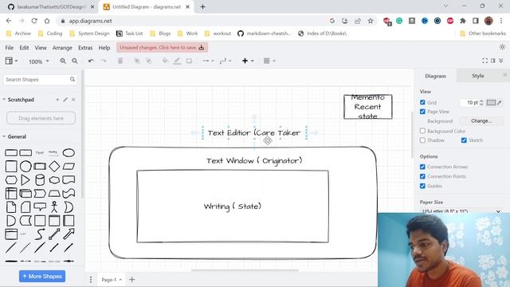Toggle the Grid checkbox
This screenshot has height=287, width=510.
coord(422,102)
